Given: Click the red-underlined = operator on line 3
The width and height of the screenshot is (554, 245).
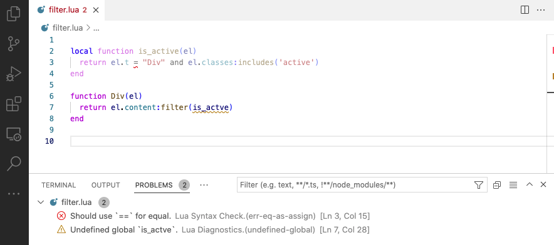Looking at the screenshot, I should 135,62.
